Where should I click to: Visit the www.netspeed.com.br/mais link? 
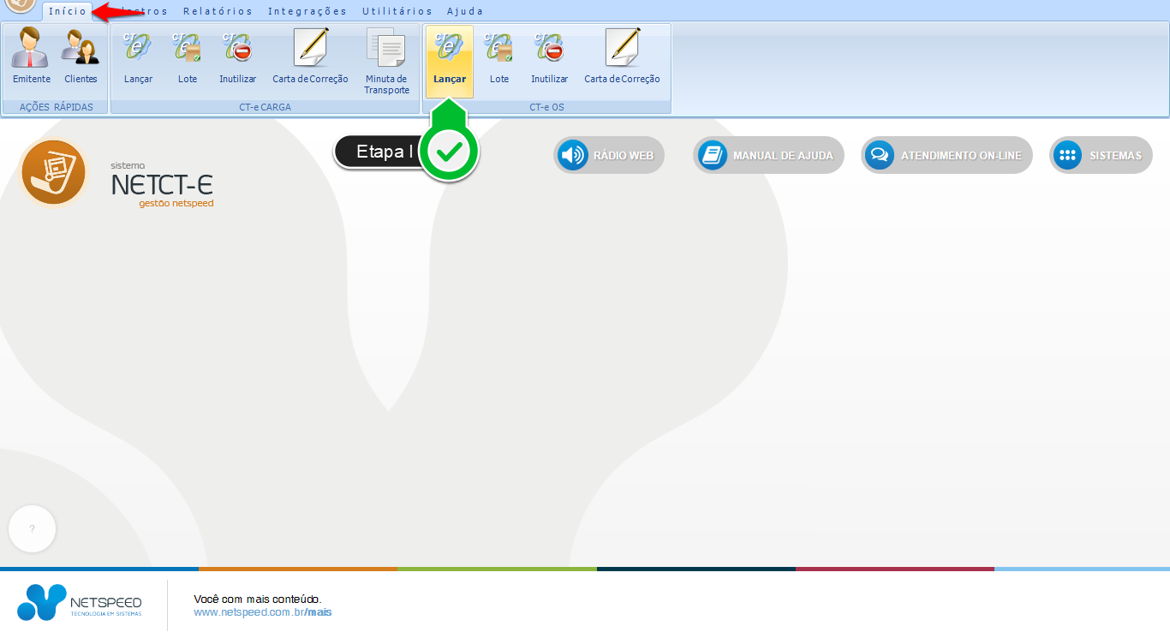[x=262, y=612]
